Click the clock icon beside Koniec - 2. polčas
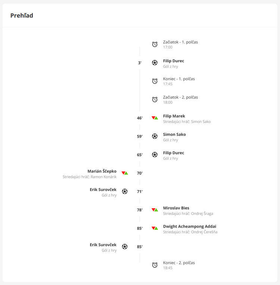Screen dimensions: 280x285 pos(155,265)
